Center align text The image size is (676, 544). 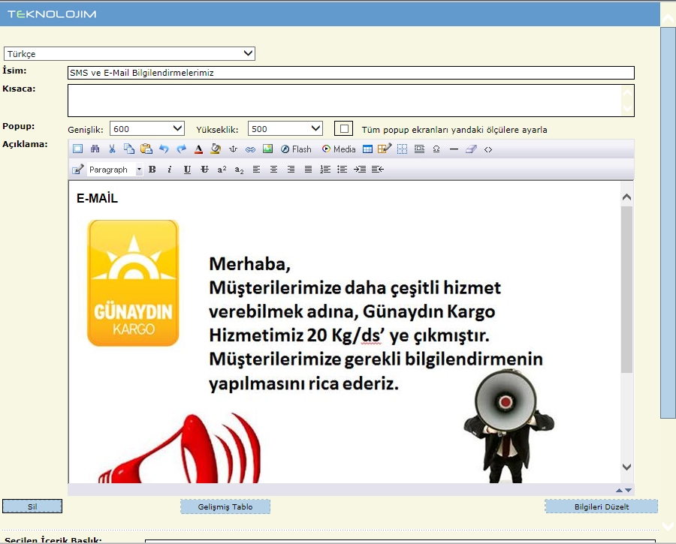273,170
